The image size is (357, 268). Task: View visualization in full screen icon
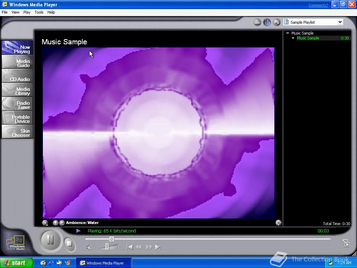click(x=278, y=223)
